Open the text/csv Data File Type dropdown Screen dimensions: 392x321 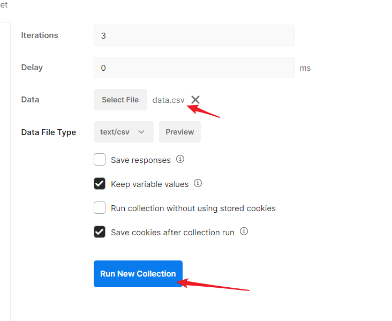coord(123,132)
